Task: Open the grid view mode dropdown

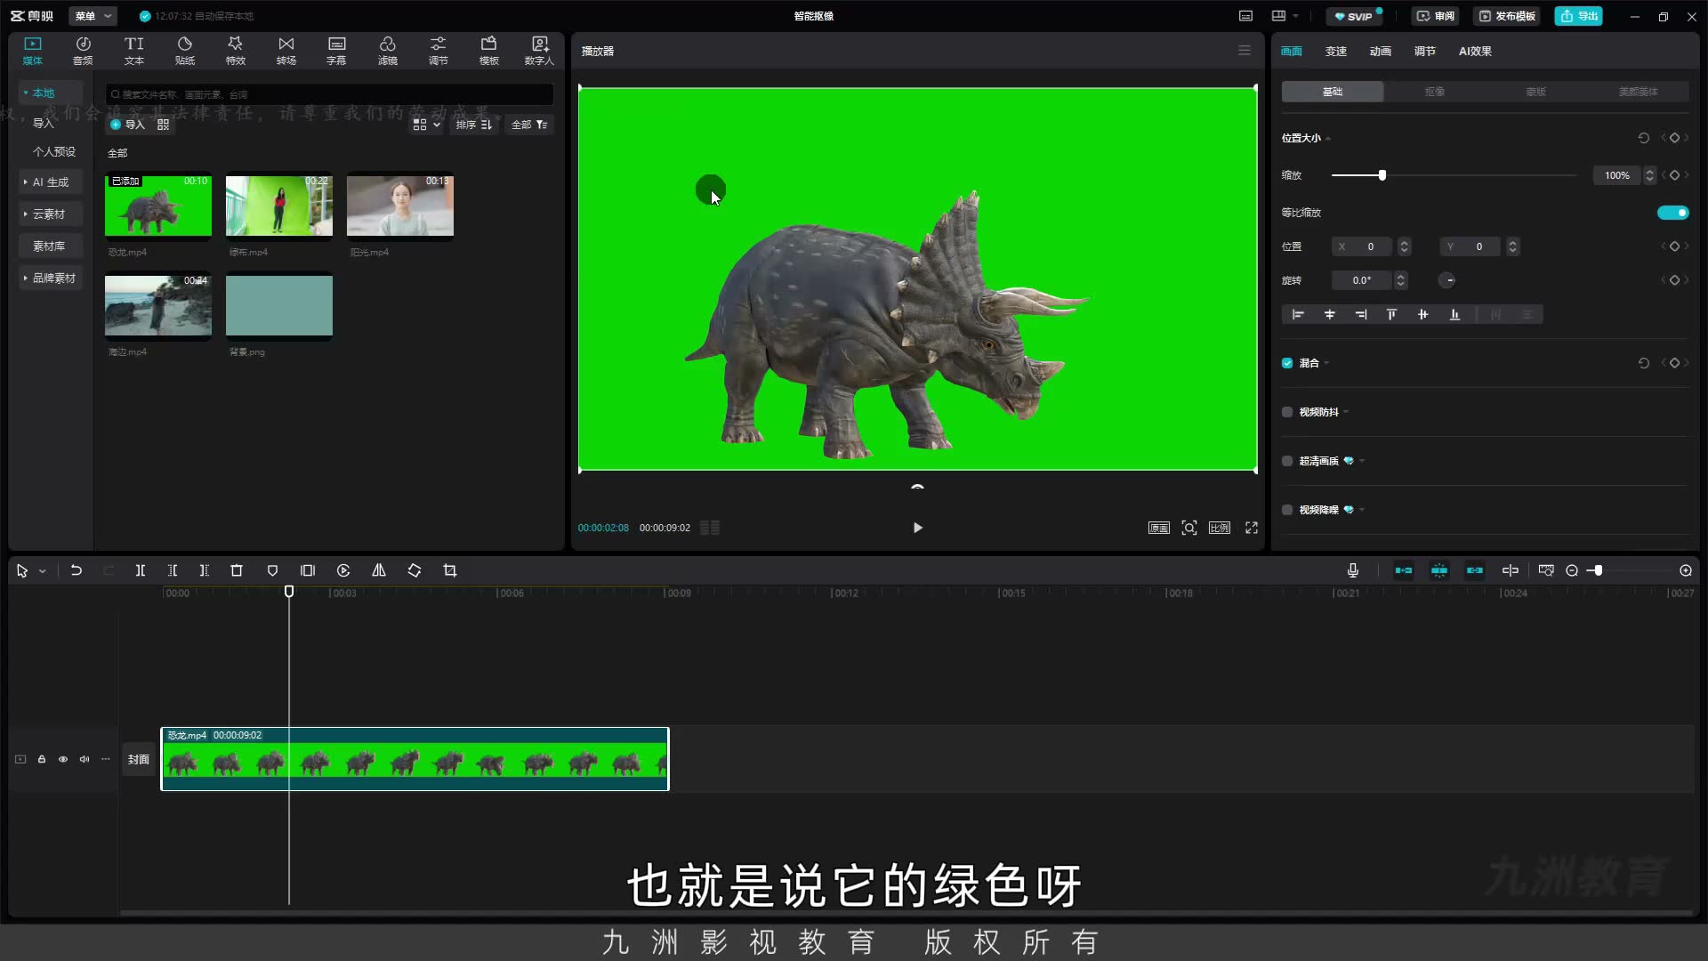Action: (427, 125)
